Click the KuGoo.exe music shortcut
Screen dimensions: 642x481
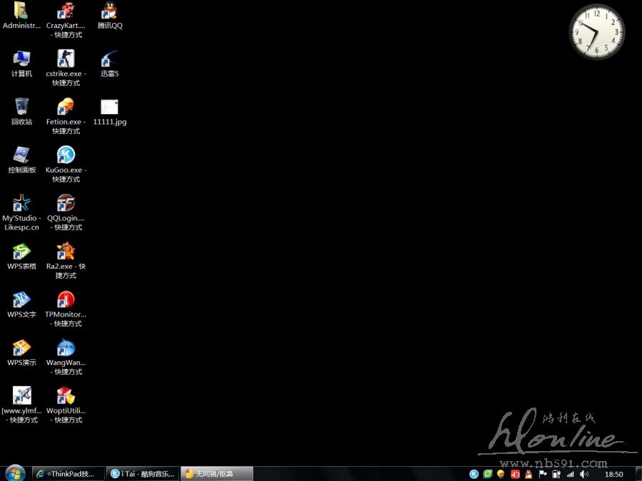pyautogui.click(x=66, y=155)
